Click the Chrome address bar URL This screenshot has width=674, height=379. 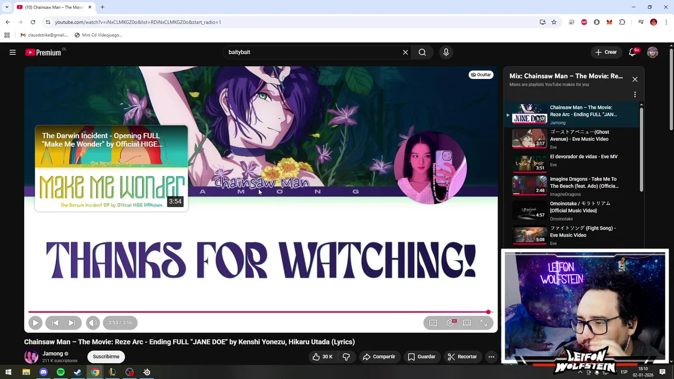coord(138,22)
